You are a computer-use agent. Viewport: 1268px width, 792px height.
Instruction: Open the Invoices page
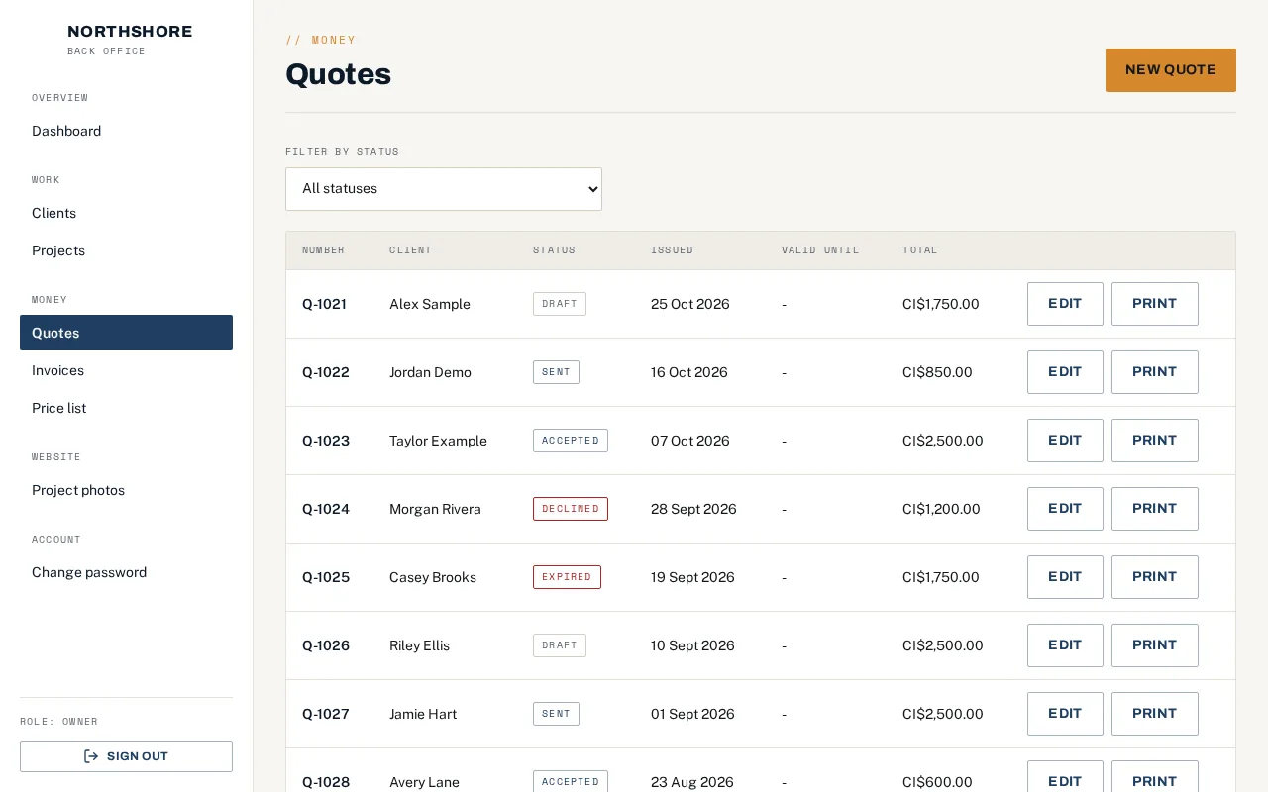(x=126, y=370)
